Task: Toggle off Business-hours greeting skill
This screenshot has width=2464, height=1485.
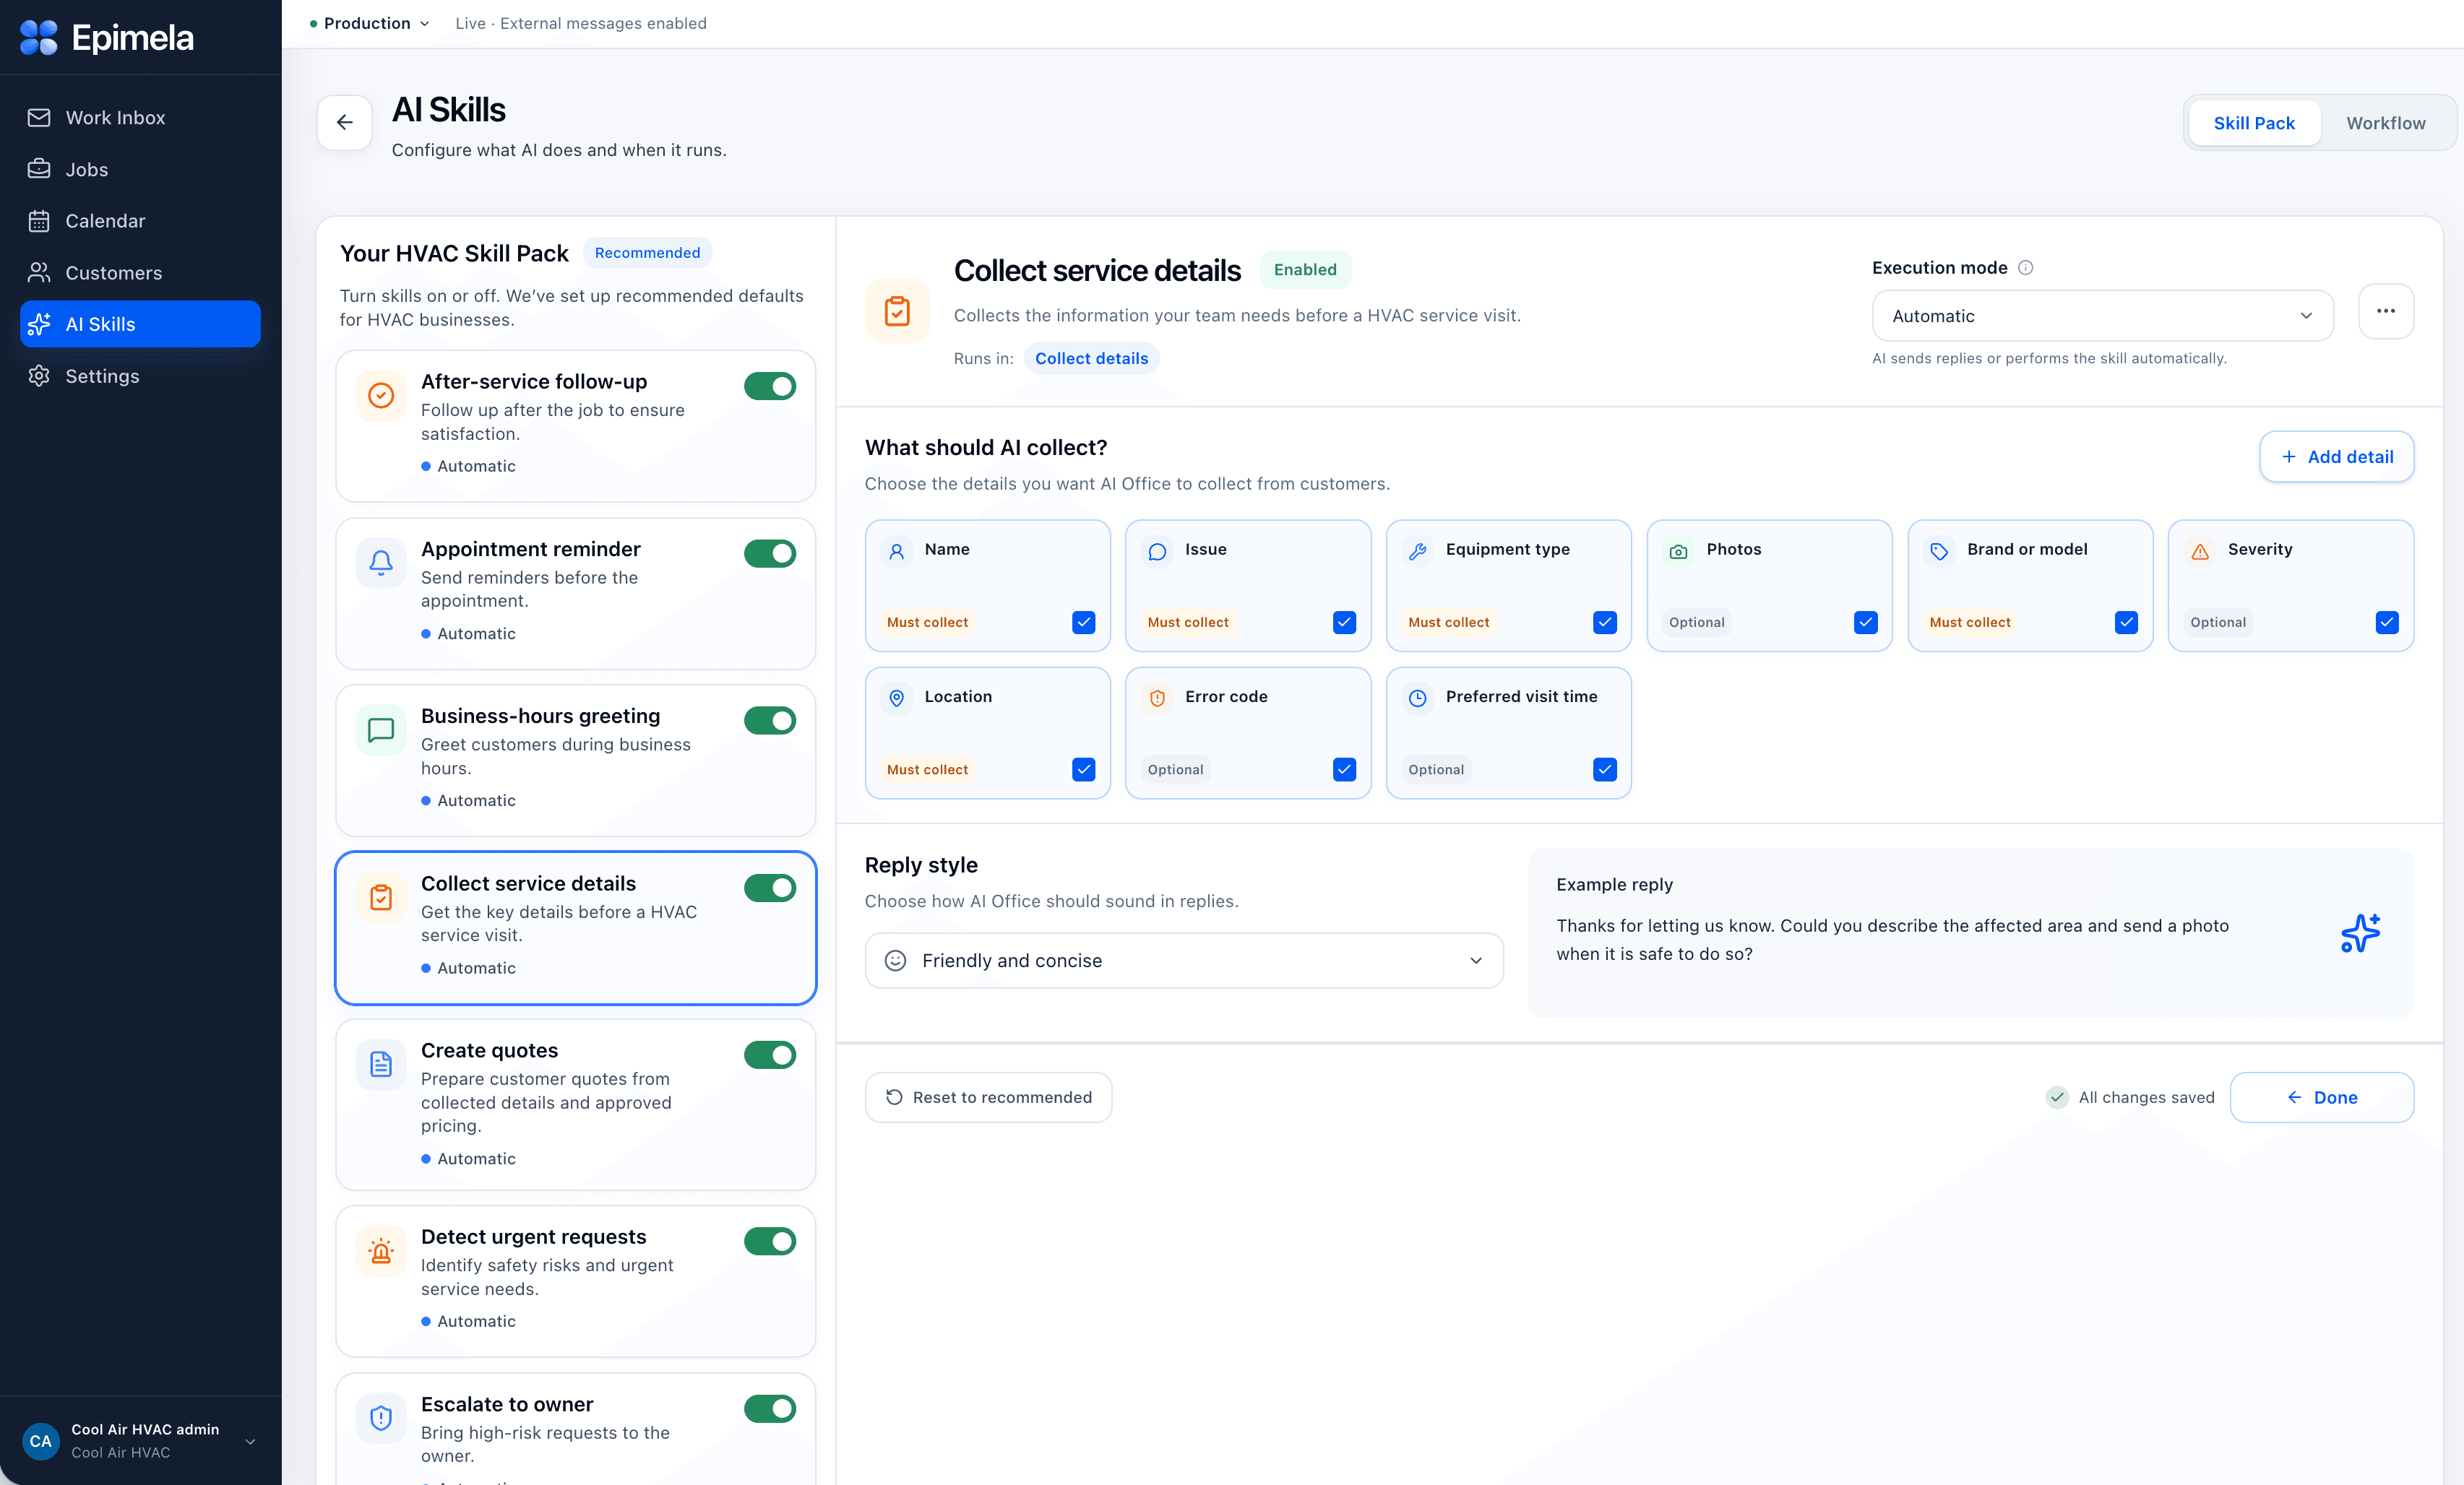Action: 770,721
